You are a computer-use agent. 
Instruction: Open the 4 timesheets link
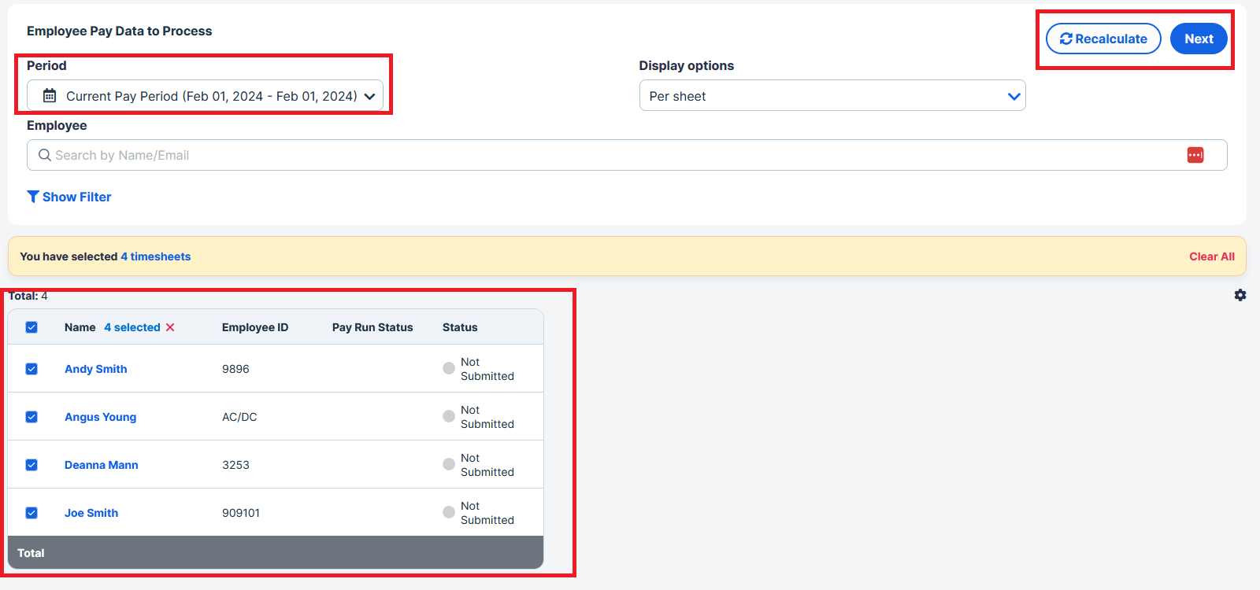click(x=155, y=256)
